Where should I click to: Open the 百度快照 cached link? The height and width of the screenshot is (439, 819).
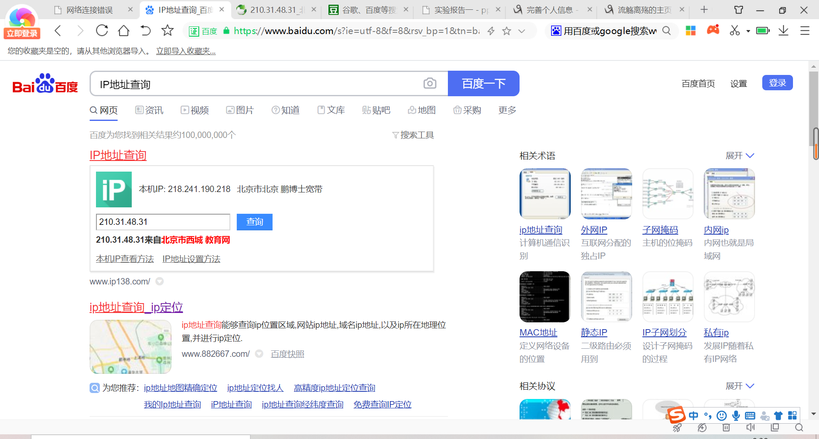[288, 354]
